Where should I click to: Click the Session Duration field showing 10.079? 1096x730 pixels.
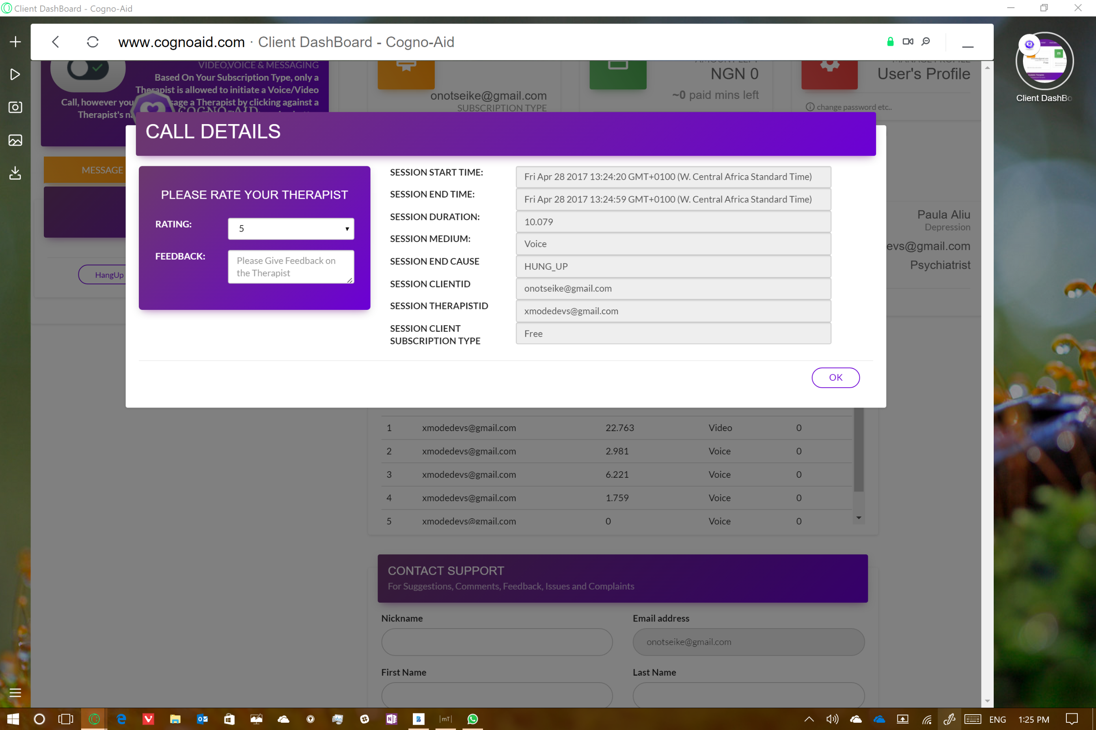[673, 222]
